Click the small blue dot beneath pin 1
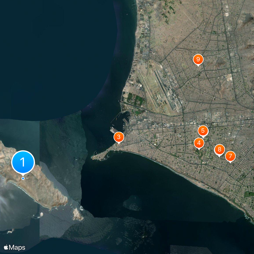 pyautogui.click(x=23, y=179)
